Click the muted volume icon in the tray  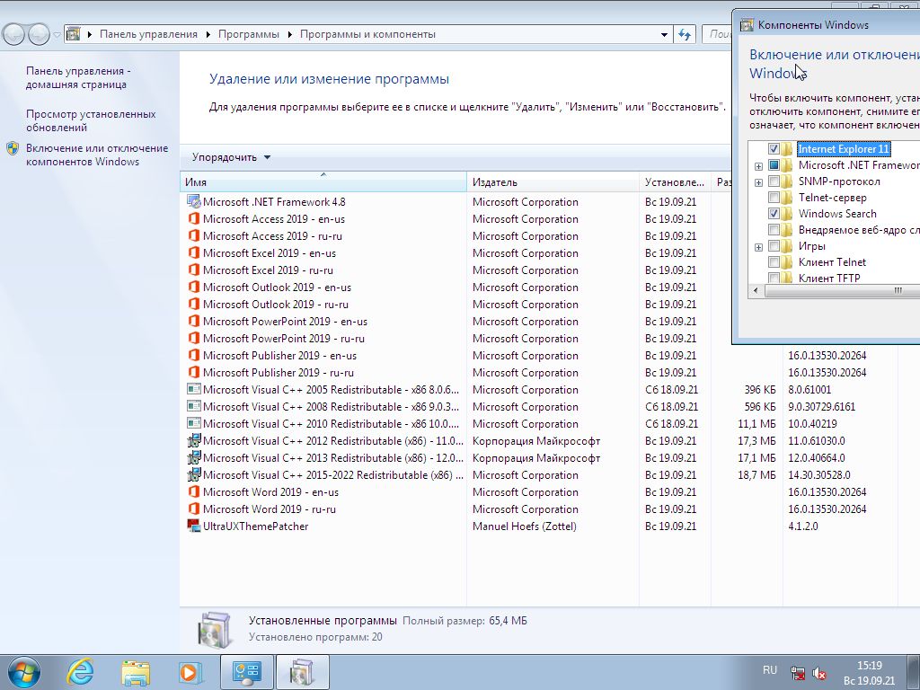point(819,673)
